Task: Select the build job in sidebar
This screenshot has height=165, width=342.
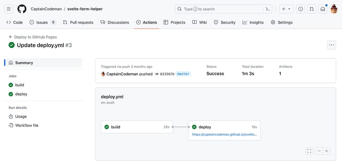Action: (20, 85)
